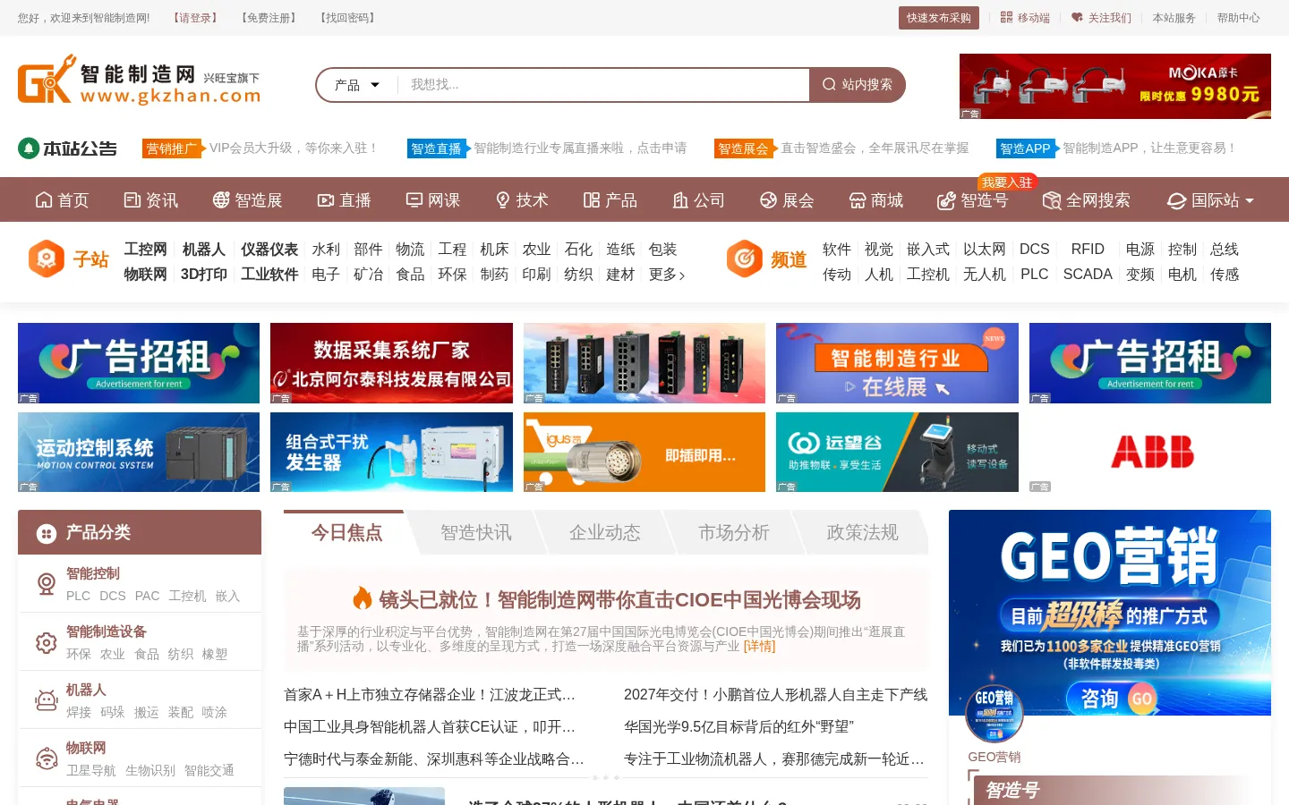
Task: Click the 公司 building icon in nav
Action: pyautogui.click(x=680, y=200)
